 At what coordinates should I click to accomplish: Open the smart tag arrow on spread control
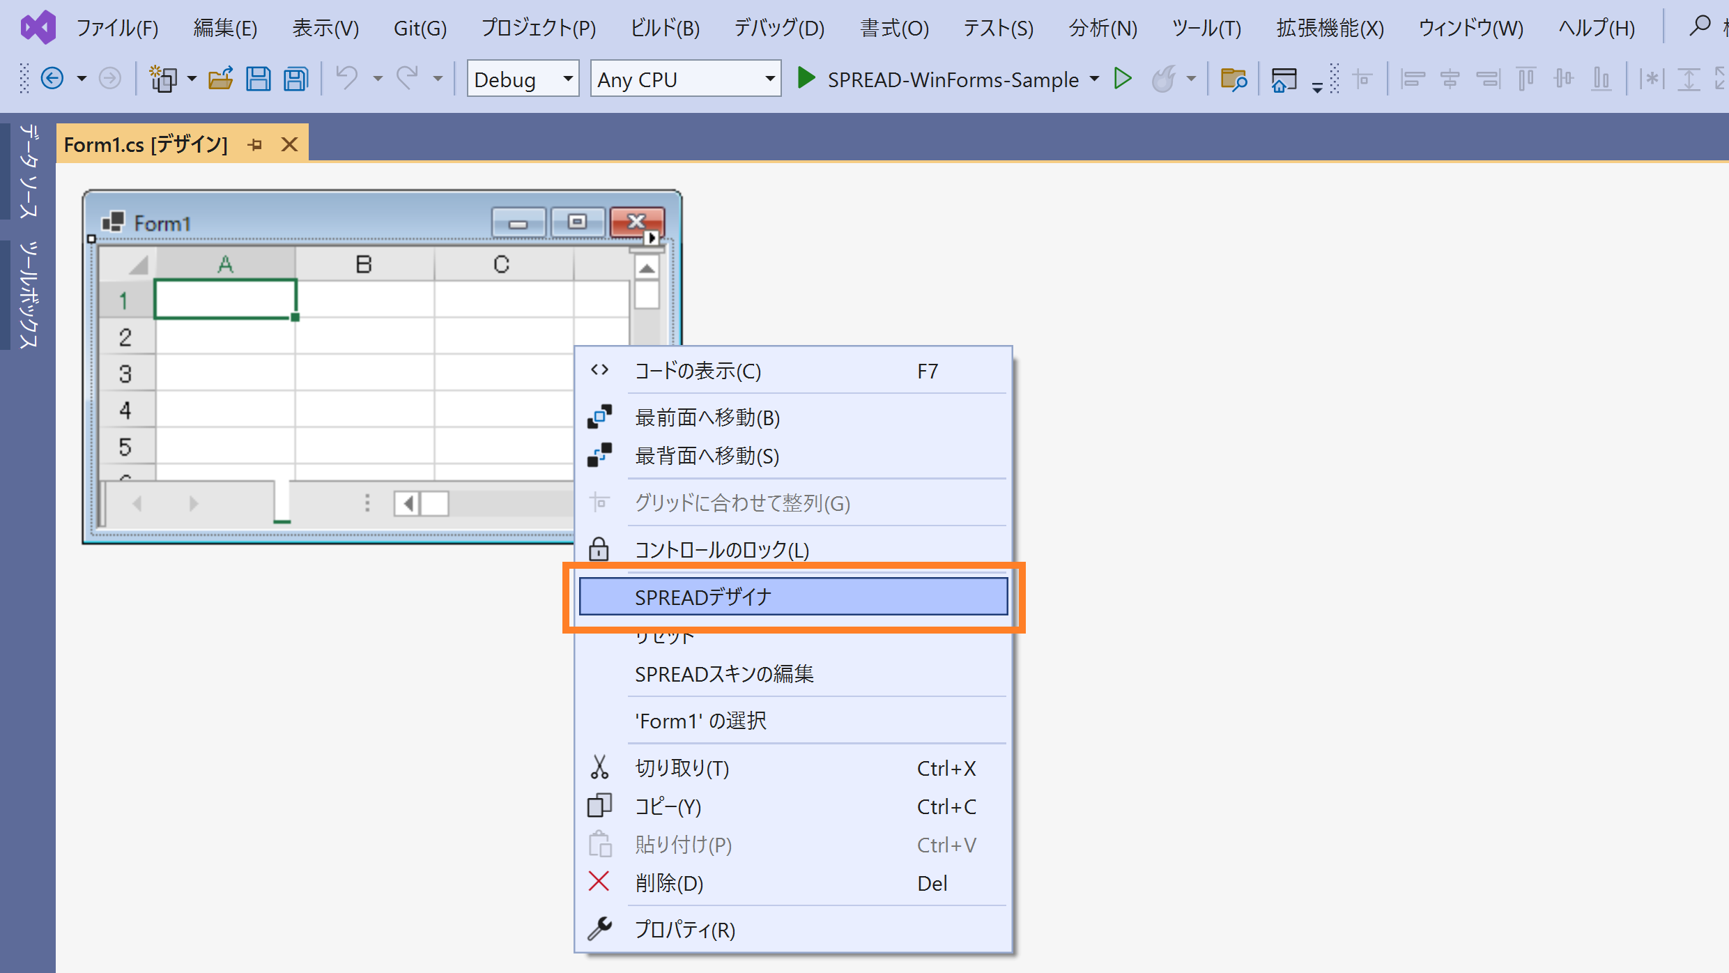coord(652,238)
